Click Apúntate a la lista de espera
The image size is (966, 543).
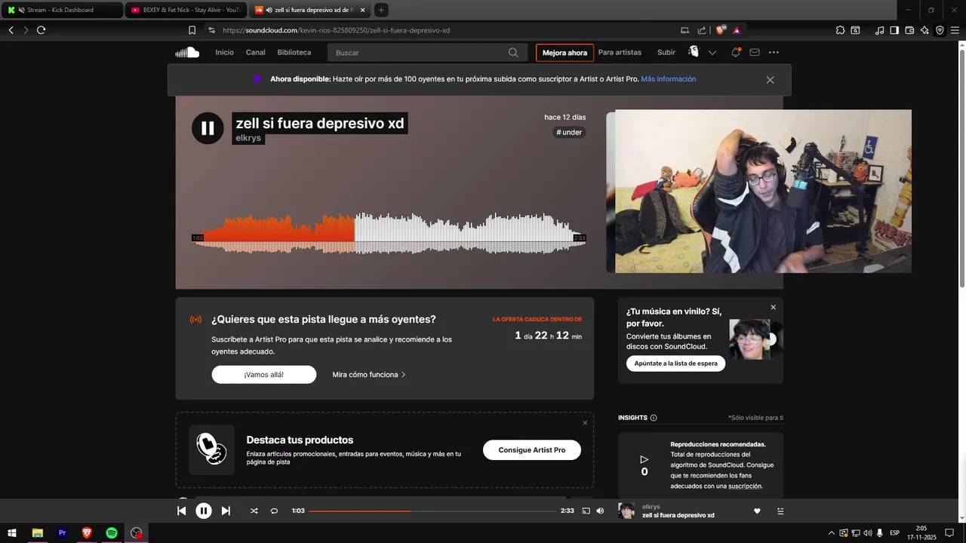tap(676, 363)
